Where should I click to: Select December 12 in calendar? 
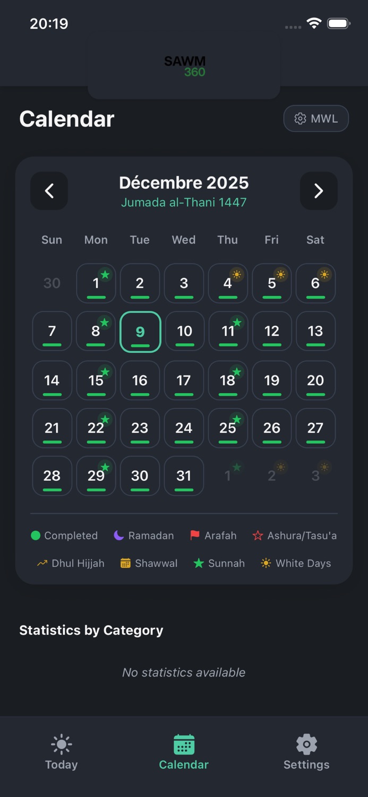tap(272, 331)
